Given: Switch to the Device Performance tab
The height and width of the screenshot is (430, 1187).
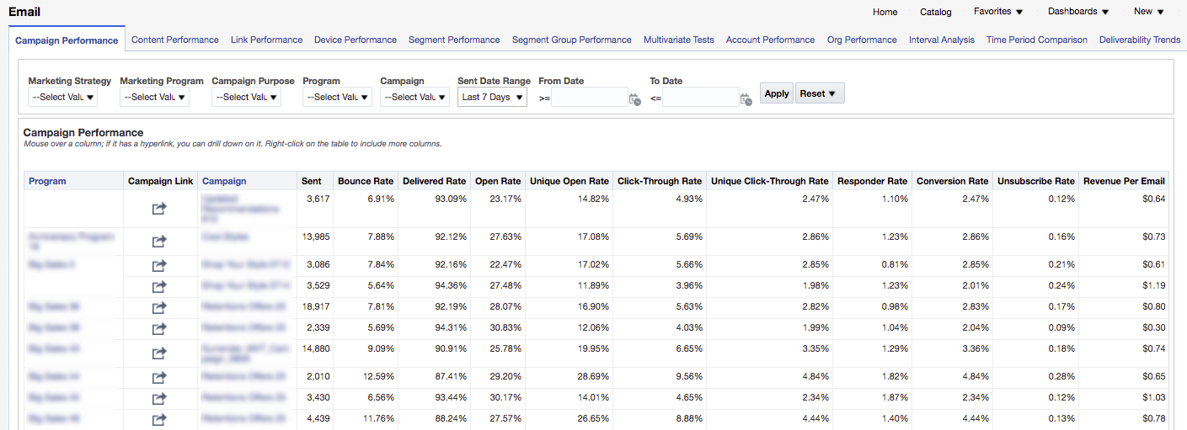Looking at the screenshot, I should point(355,40).
